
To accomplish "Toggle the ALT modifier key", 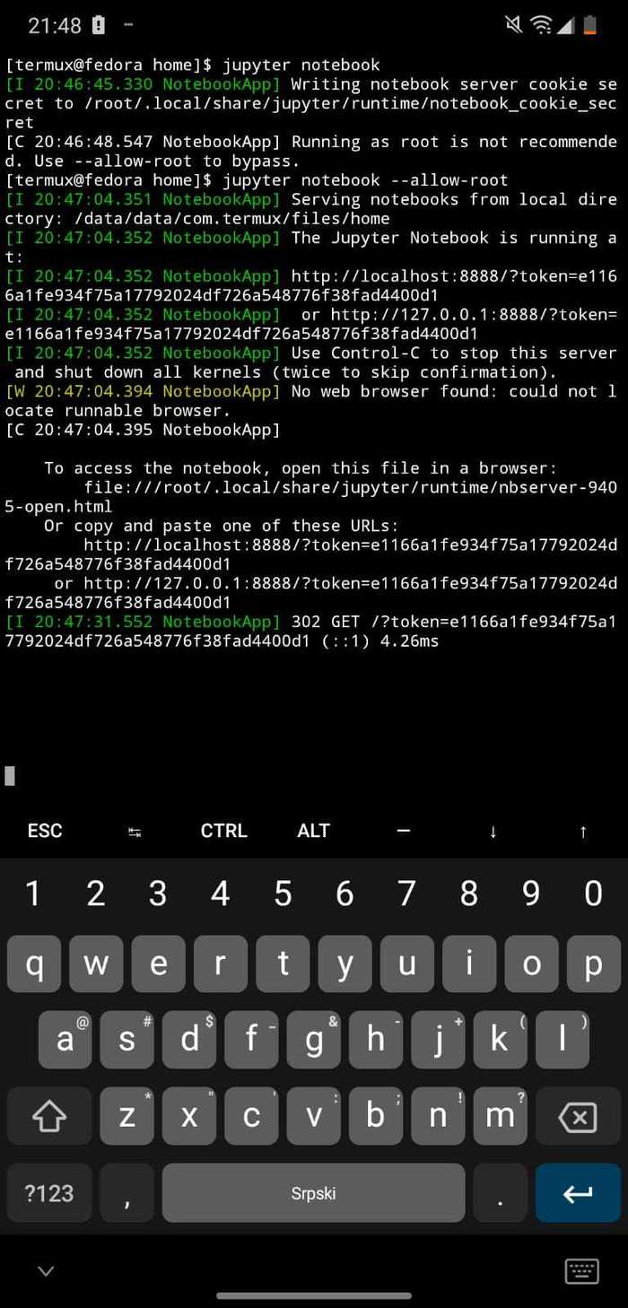I will click(x=314, y=831).
